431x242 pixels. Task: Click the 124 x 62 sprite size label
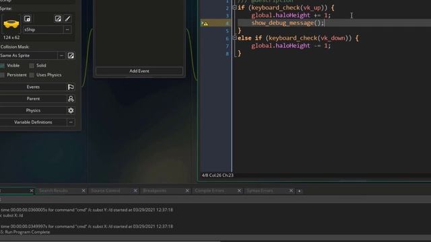click(11, 38)
